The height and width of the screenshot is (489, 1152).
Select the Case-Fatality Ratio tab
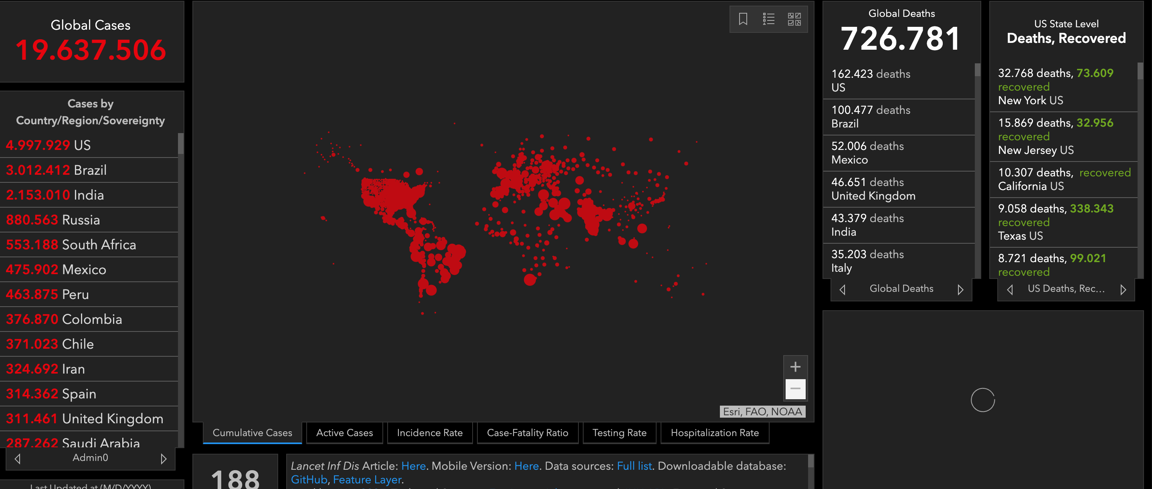tap(527, 432)
